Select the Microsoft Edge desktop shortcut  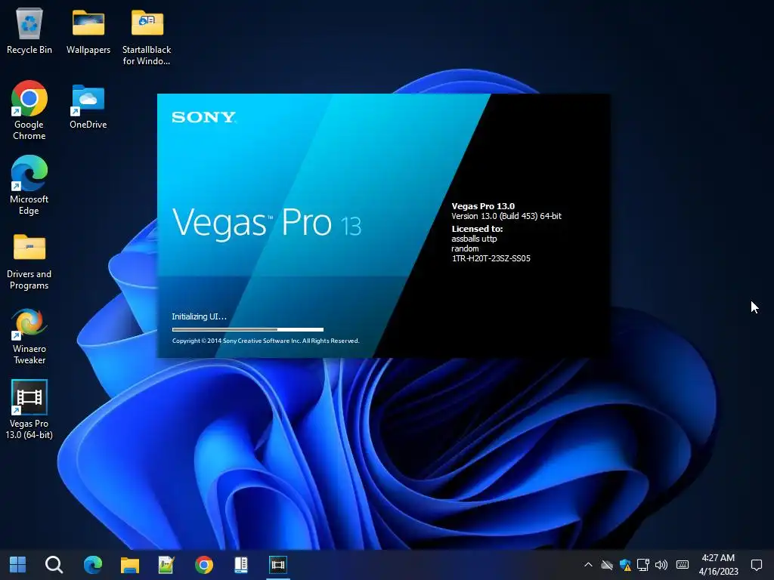point(29,186)
